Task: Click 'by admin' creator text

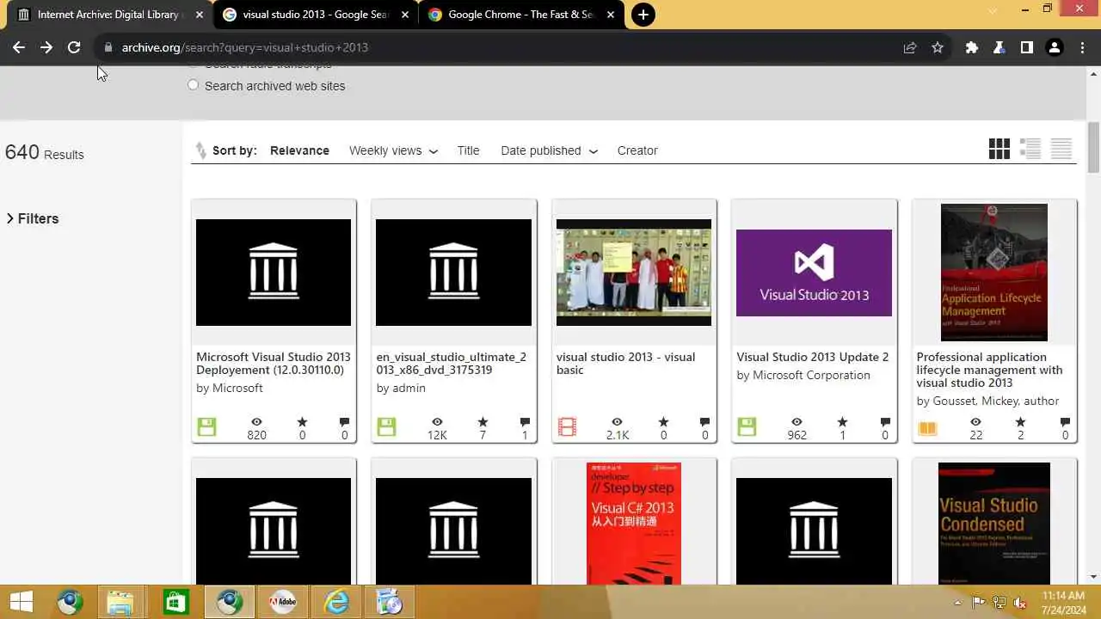Action: 401,388
